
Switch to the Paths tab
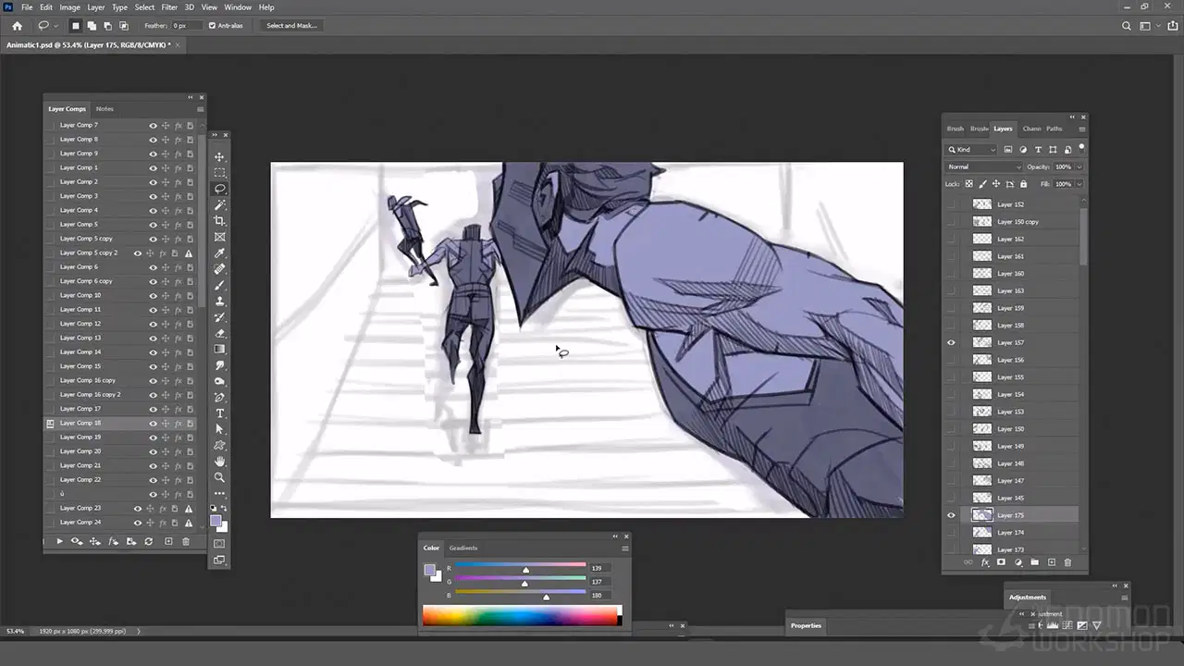(x=1054, y=129)
